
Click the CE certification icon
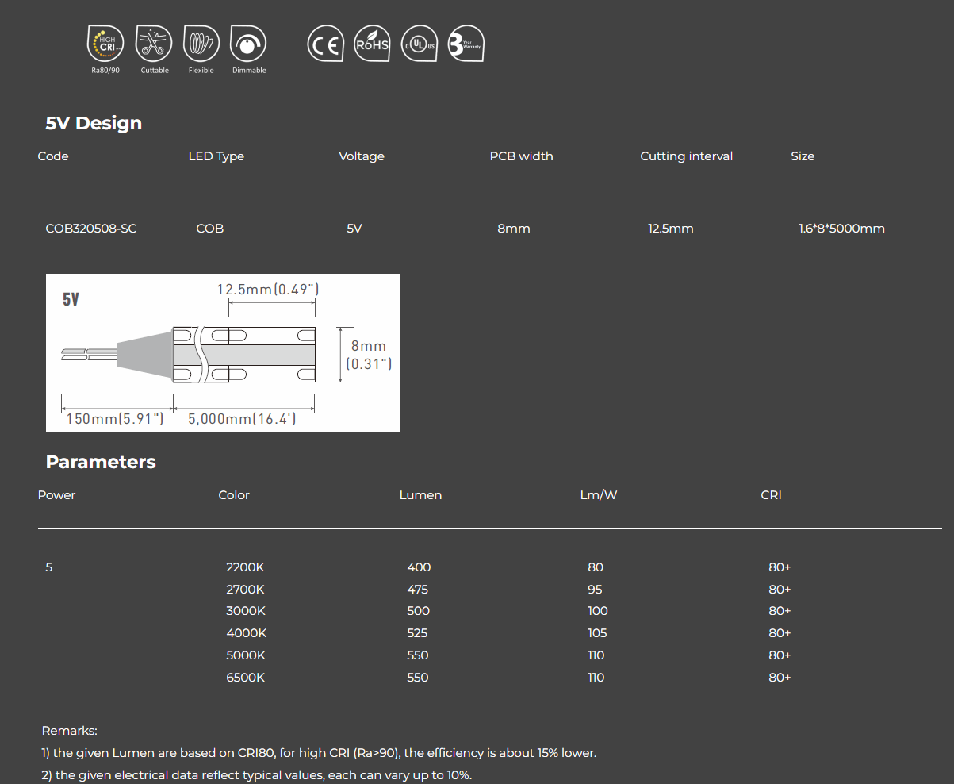[x=325, y=43]
